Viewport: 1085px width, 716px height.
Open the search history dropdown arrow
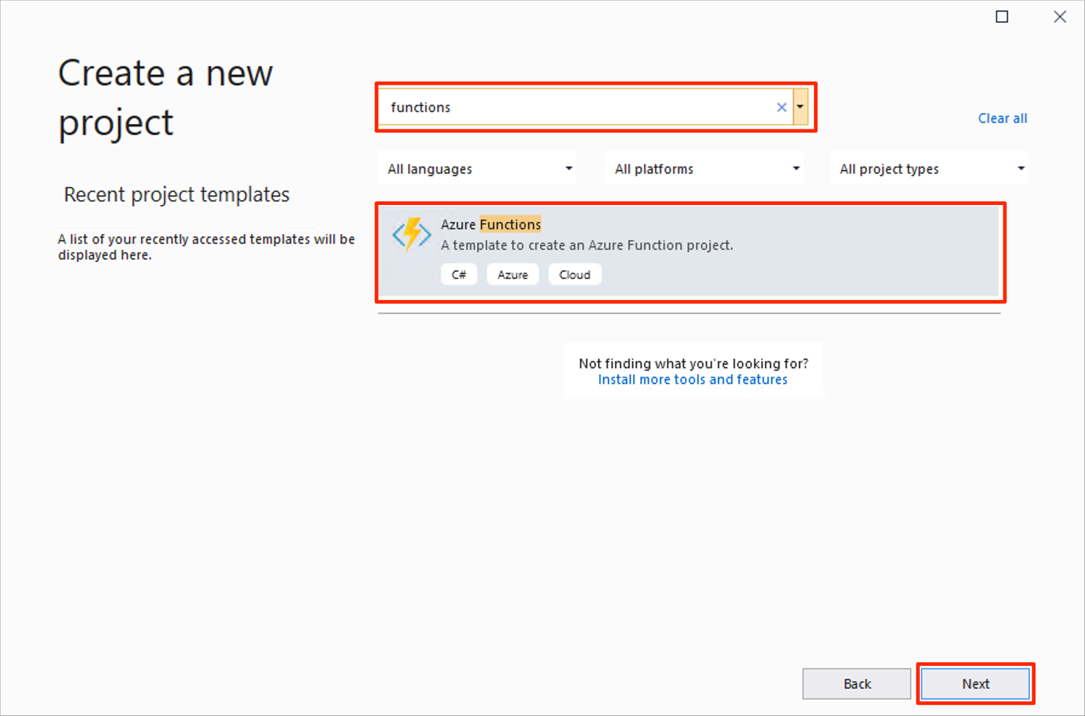pos(800,107)
